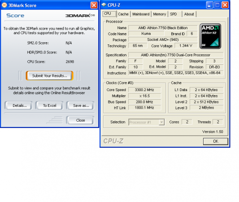Click the CPU Score value 2698
This screenshot has width=239, height=202.
[x=70, y=61]
